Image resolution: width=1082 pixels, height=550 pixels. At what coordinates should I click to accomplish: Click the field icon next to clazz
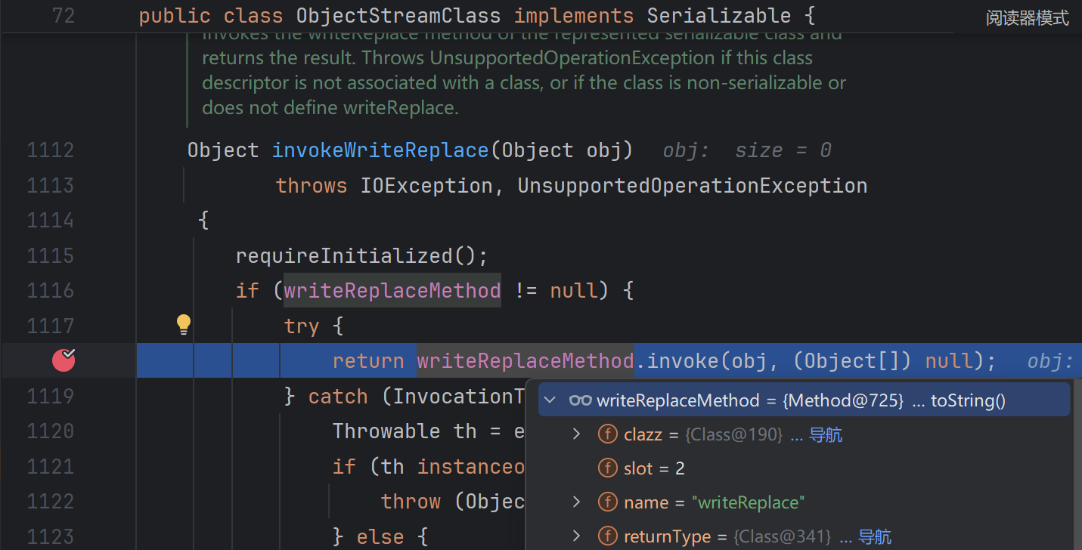(x=607, y=434)
